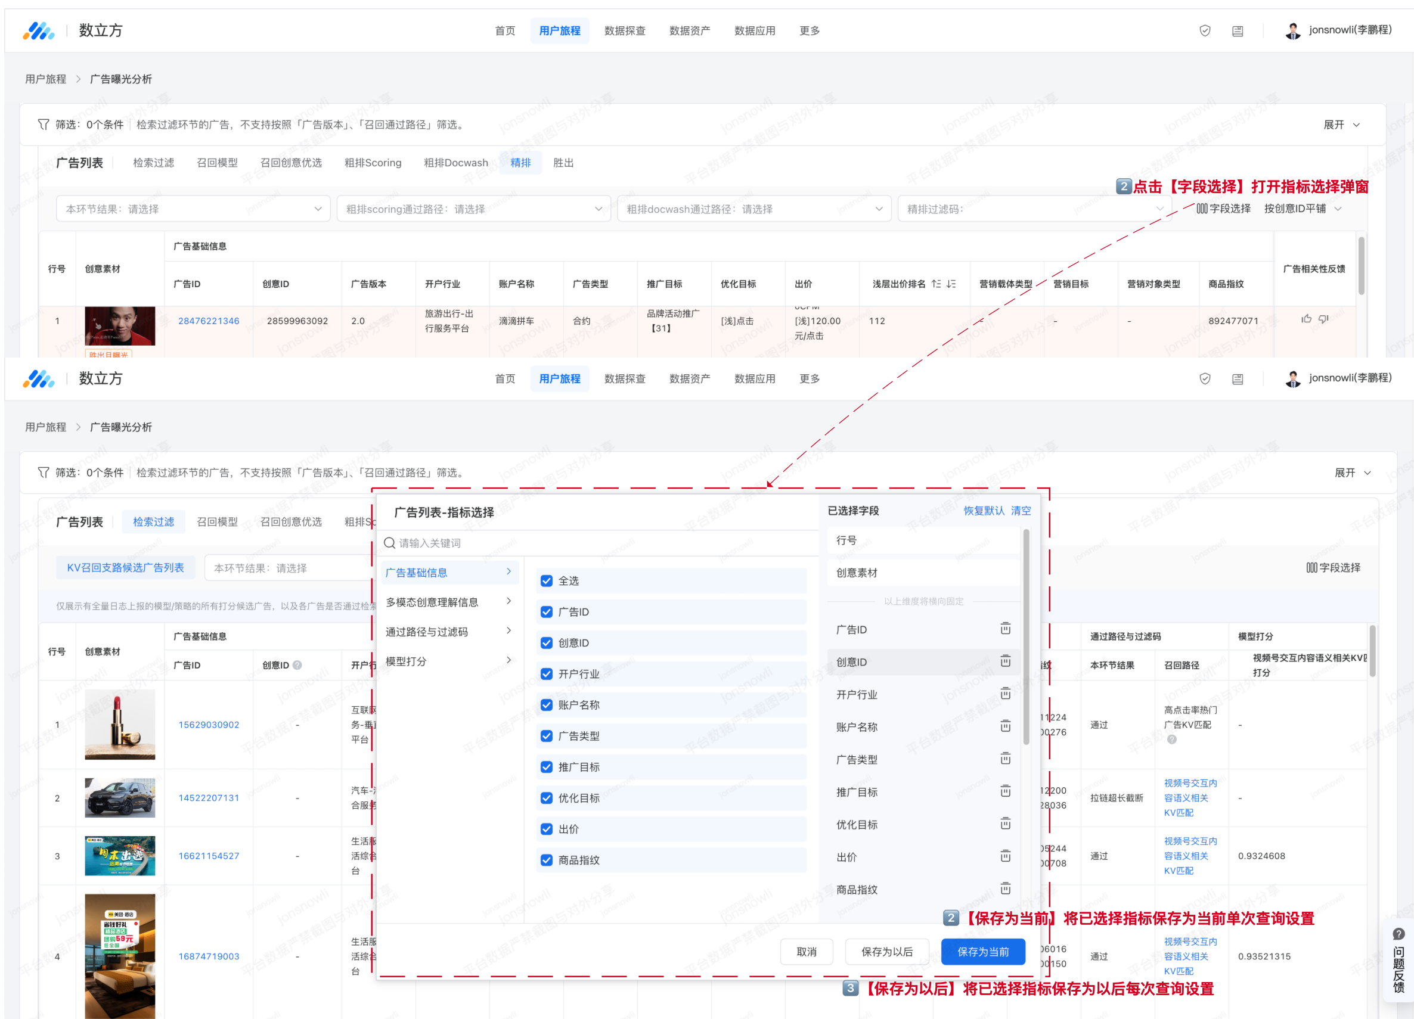Uncheck 商品指纹 in metric list
Screen dimensions: 1414x1019
pos(547,860)
